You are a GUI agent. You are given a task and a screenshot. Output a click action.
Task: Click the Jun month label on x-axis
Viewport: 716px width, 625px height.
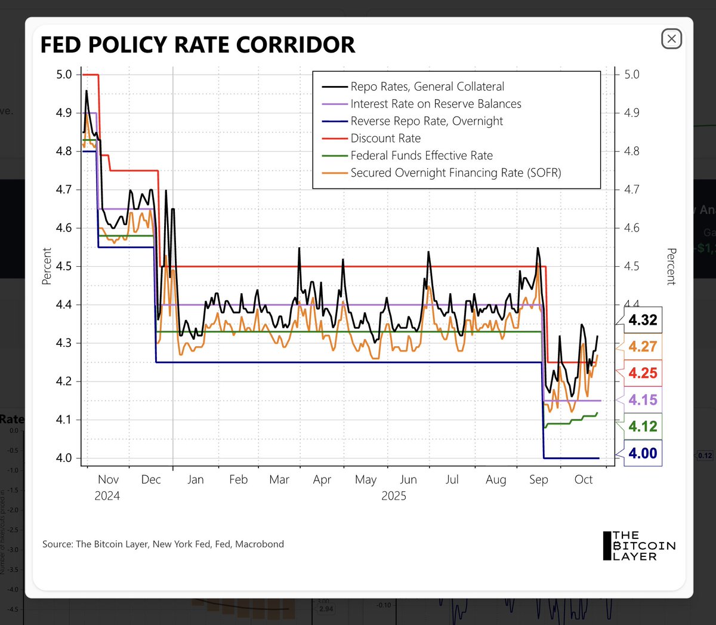coord(408,479)
